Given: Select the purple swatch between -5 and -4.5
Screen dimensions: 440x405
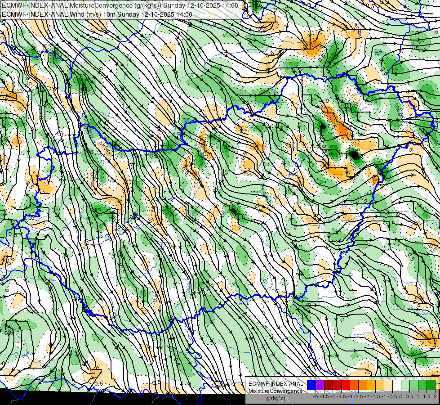Looking at the screenshot, I should [x=320, y=385].
